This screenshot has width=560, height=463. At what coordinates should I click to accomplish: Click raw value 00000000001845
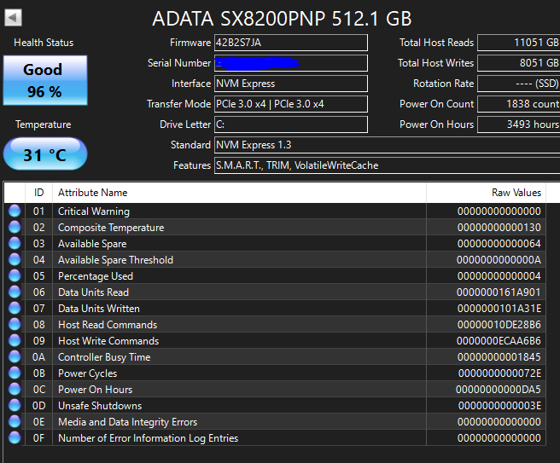pos(499,357)
